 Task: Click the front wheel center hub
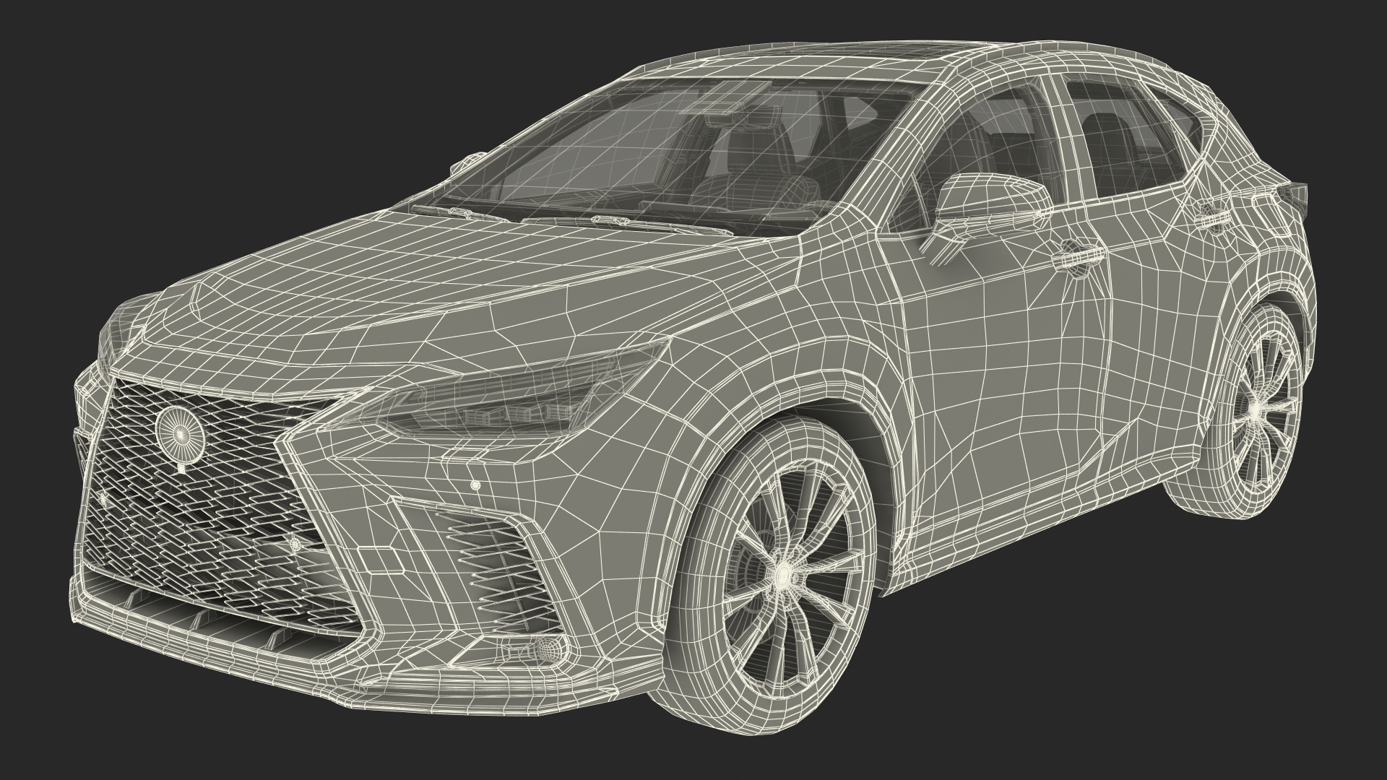782,575
